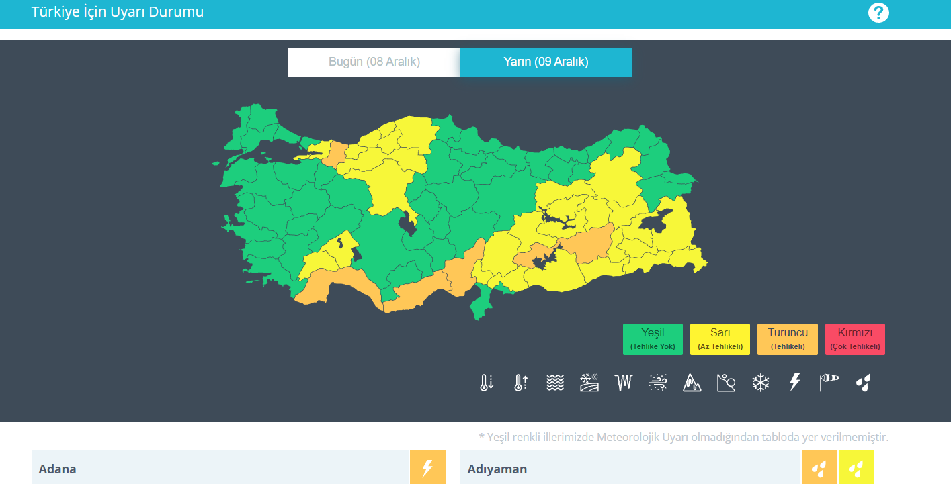Select the rockfall warning icon
This screenshot has height=484, width=951.
tap(726, 382)
